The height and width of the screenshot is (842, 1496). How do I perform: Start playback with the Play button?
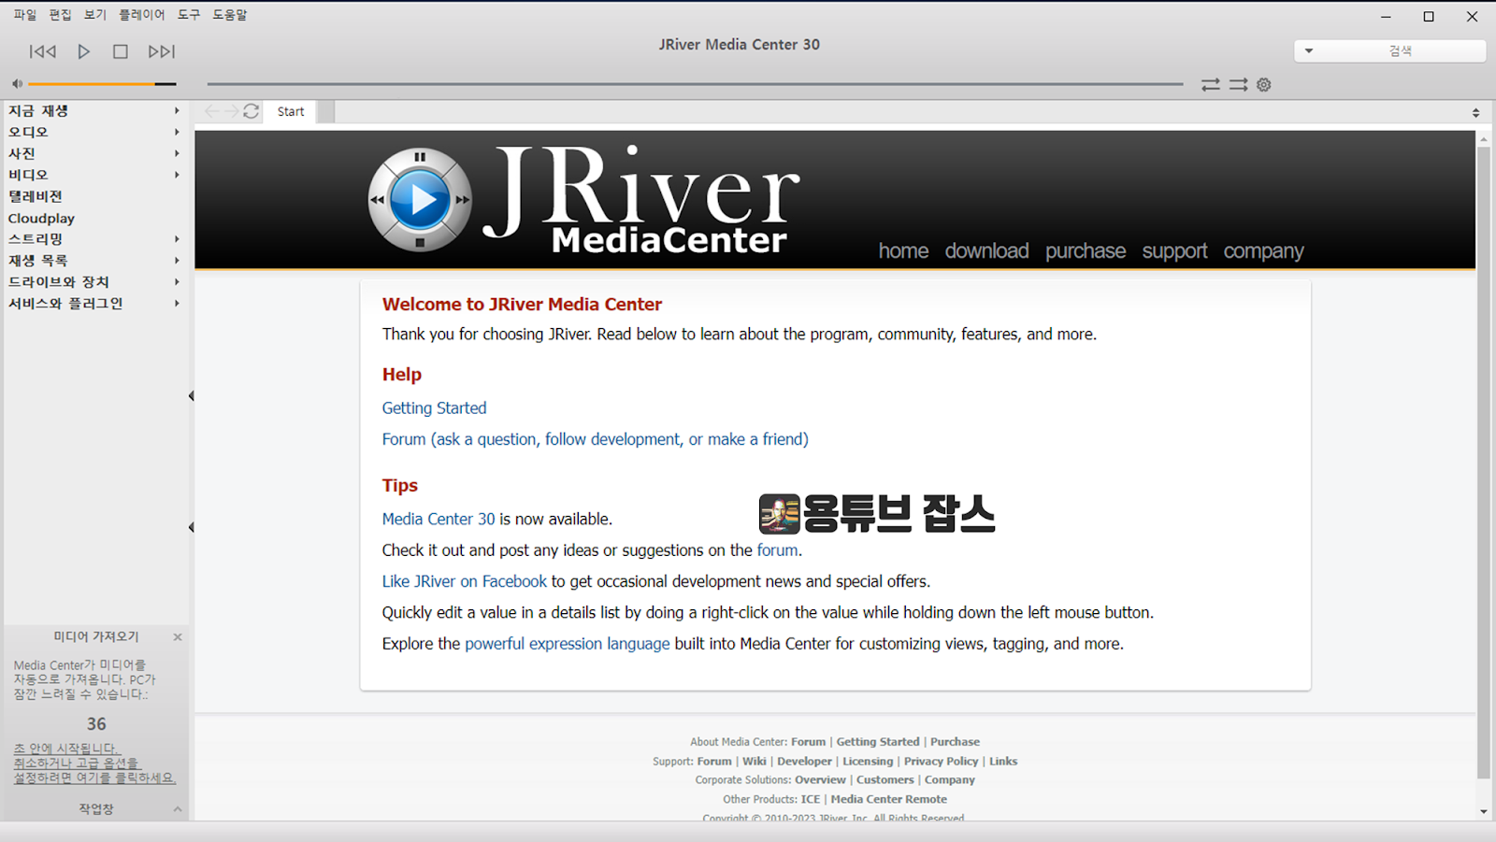(x=84, y=51)
